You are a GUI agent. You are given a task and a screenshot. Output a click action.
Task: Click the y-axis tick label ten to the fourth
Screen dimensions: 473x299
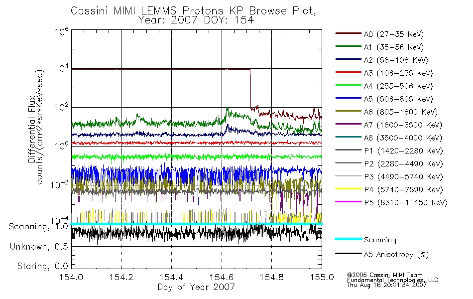(62, 68)
